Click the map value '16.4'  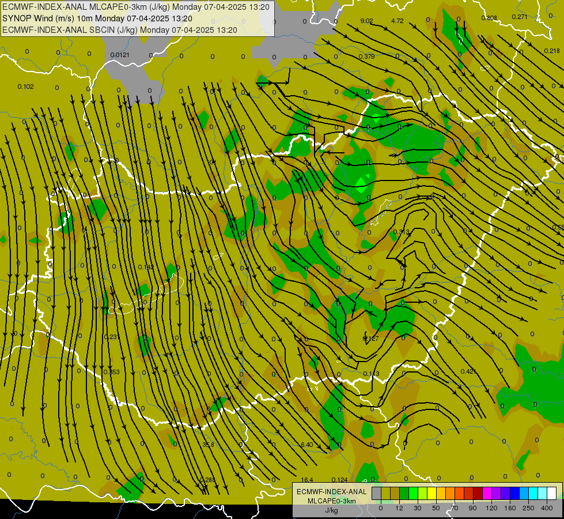pyautogui.click(x=307, y=480)
